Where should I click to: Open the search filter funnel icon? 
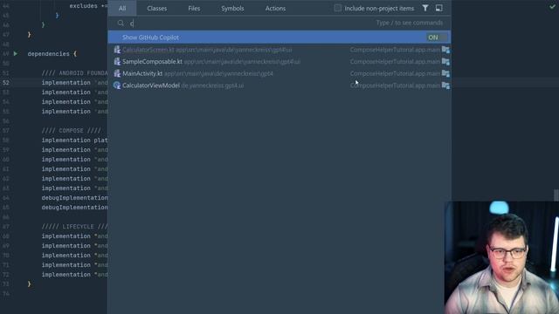[425, 8]
